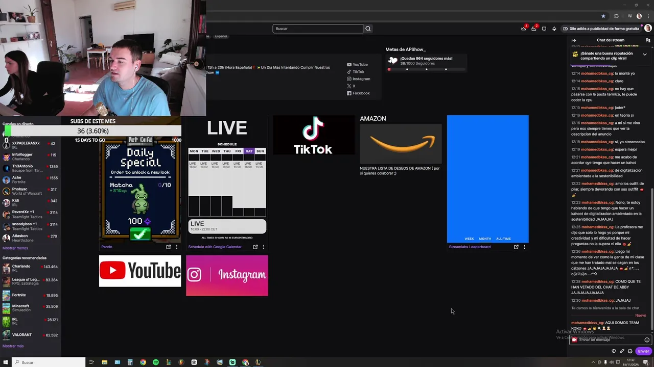Open Prime loot crown icon in Twitch header

coord(524,29)
